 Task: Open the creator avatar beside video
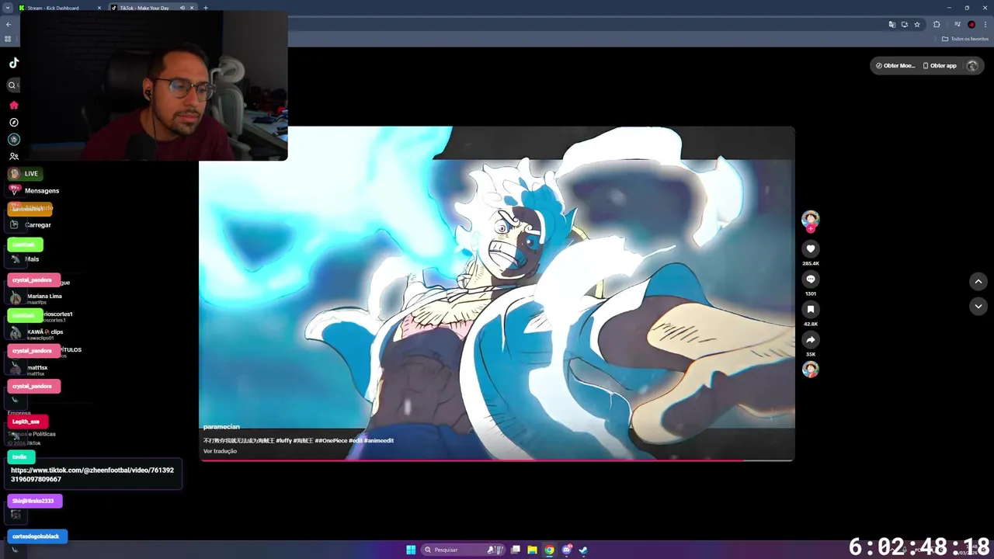pyautogui.click(x=810, y=219)
